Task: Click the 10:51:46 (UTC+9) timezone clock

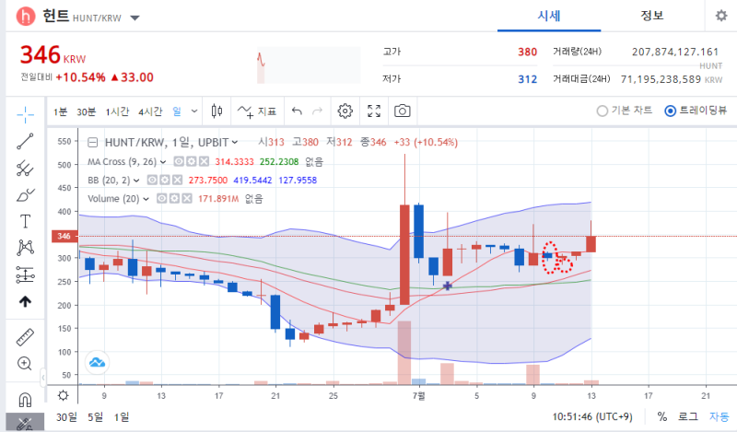Action: pyautogui.click(x=592, y=417)
